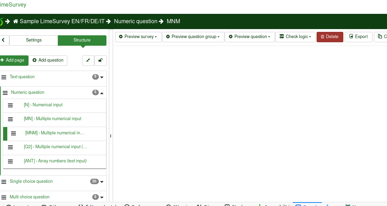Image resolution: width=387 pixels, height=206 pixels.
Task: Open the selected [MNM] Multiple numerical question
Action: pos(55,133)
